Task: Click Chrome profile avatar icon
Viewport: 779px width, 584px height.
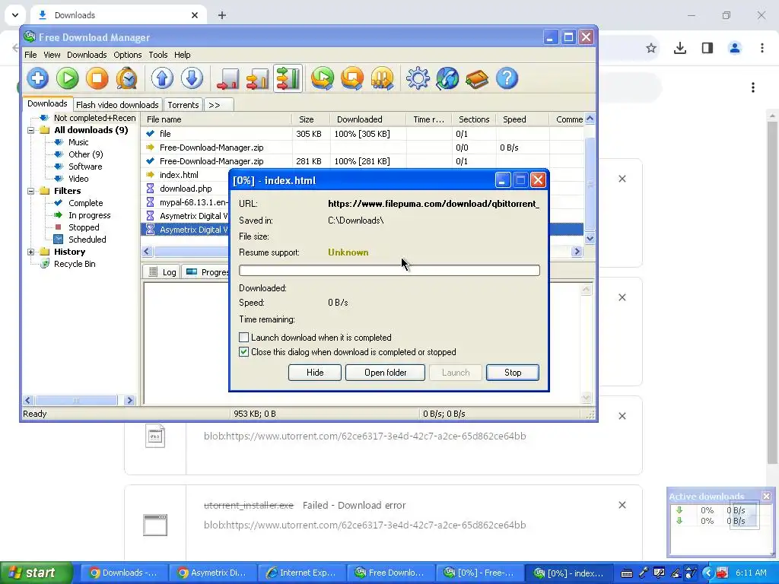Action: point(735,48)
